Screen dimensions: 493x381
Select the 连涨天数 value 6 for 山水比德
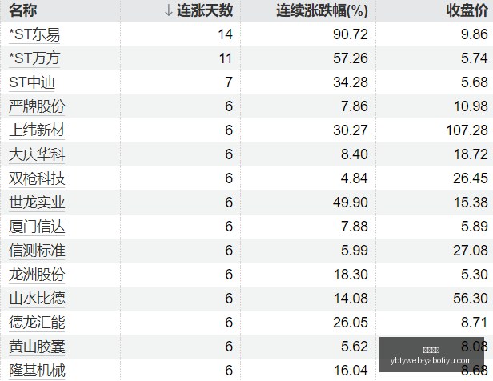tap(229, 299)
